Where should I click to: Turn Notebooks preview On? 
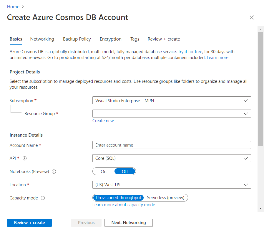104,172
